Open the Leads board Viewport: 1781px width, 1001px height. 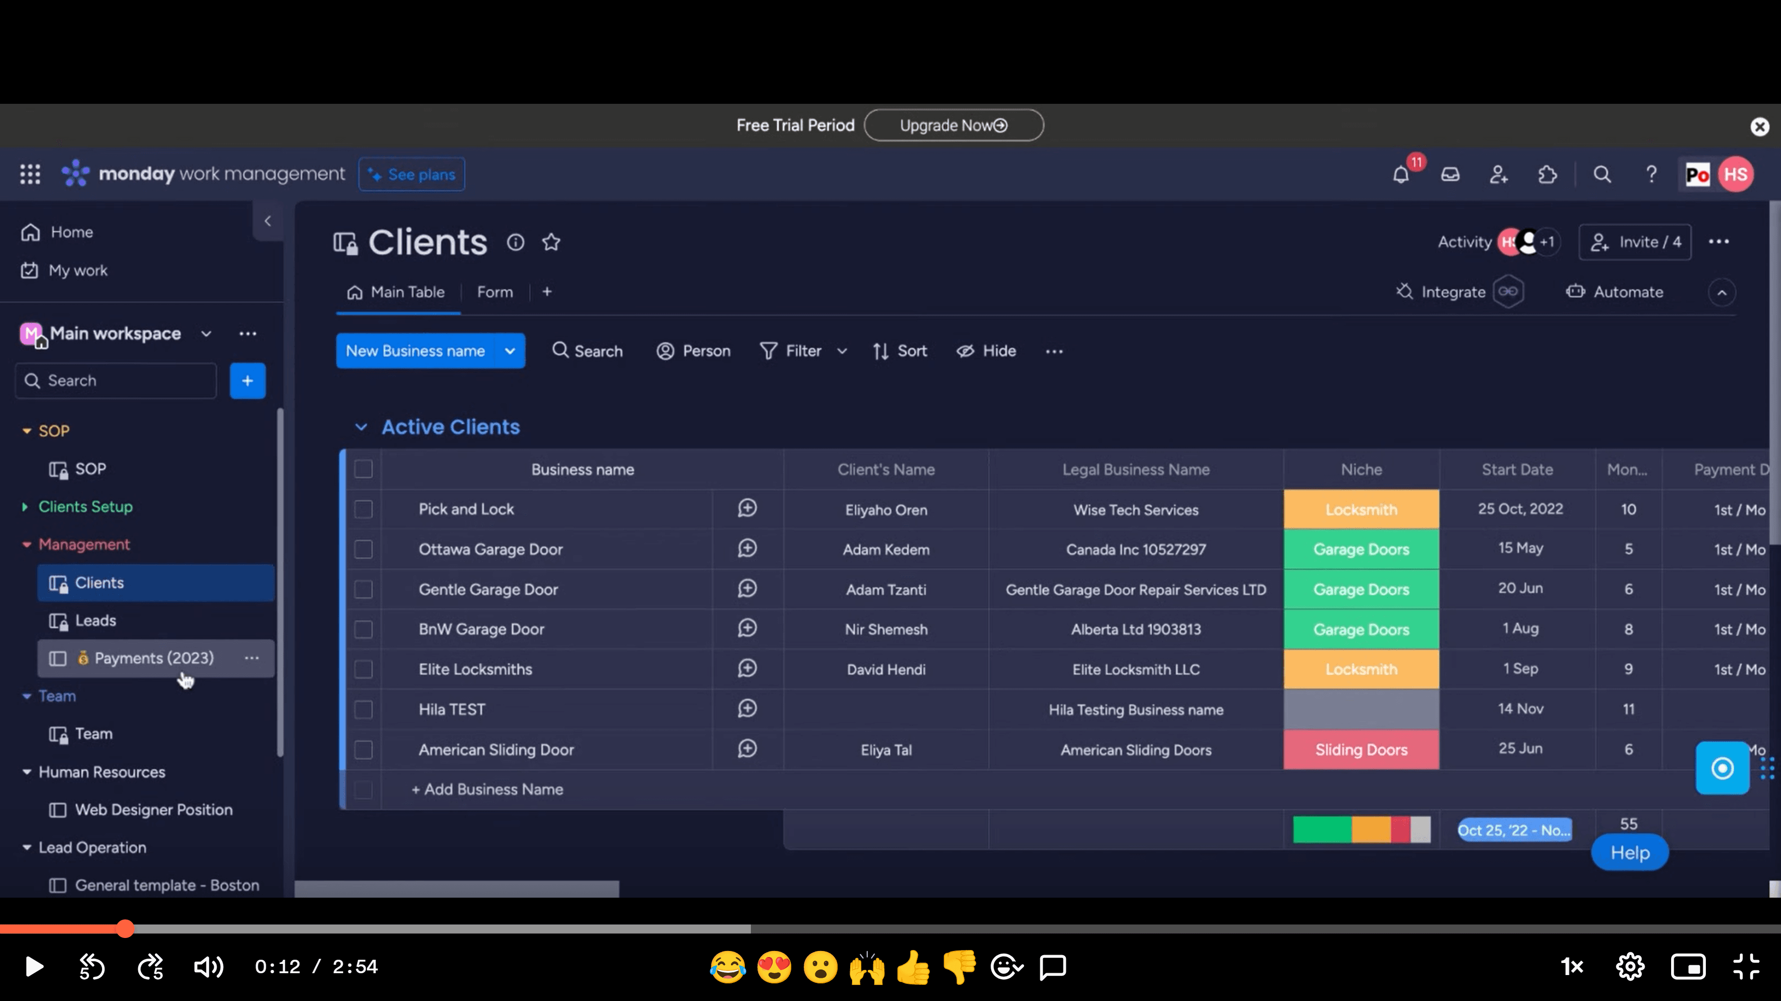(x=155, y=621)
